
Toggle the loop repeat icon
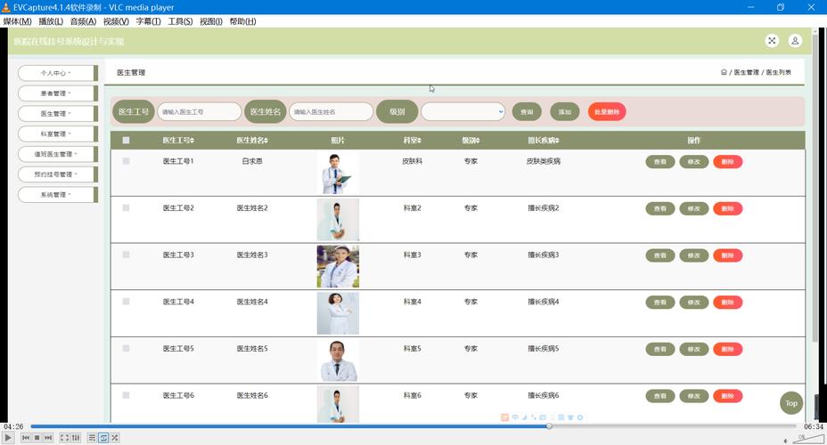pyautogui.click(x=103, y=438)
